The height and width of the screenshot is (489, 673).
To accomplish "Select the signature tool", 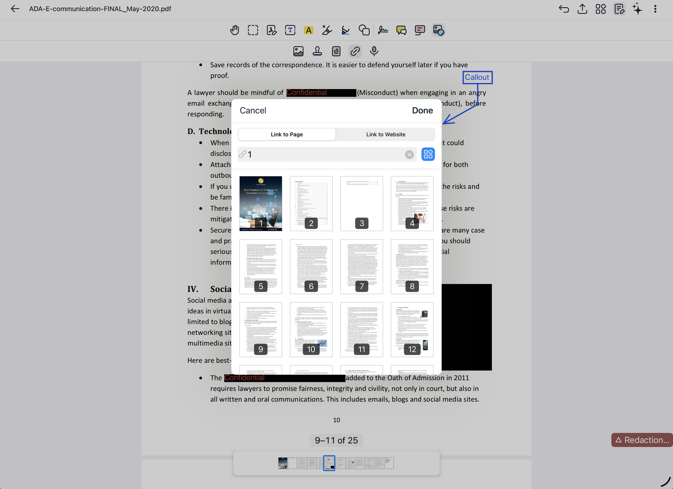I will tap(383, 30).
